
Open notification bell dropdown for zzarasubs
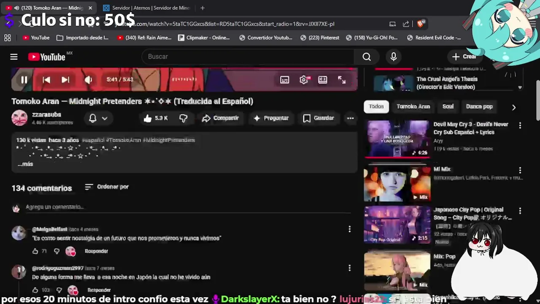click(98, 118)
